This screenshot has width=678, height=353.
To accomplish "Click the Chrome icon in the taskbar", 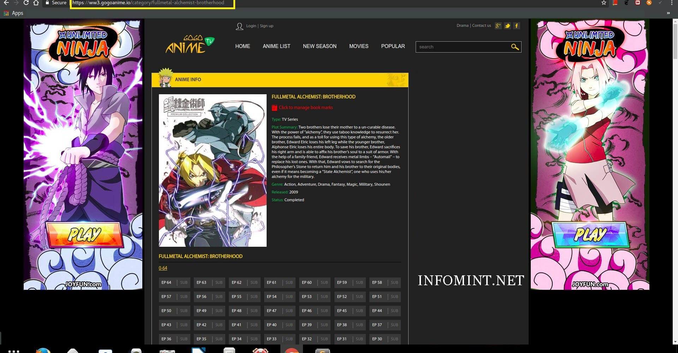I will (292, 349).
